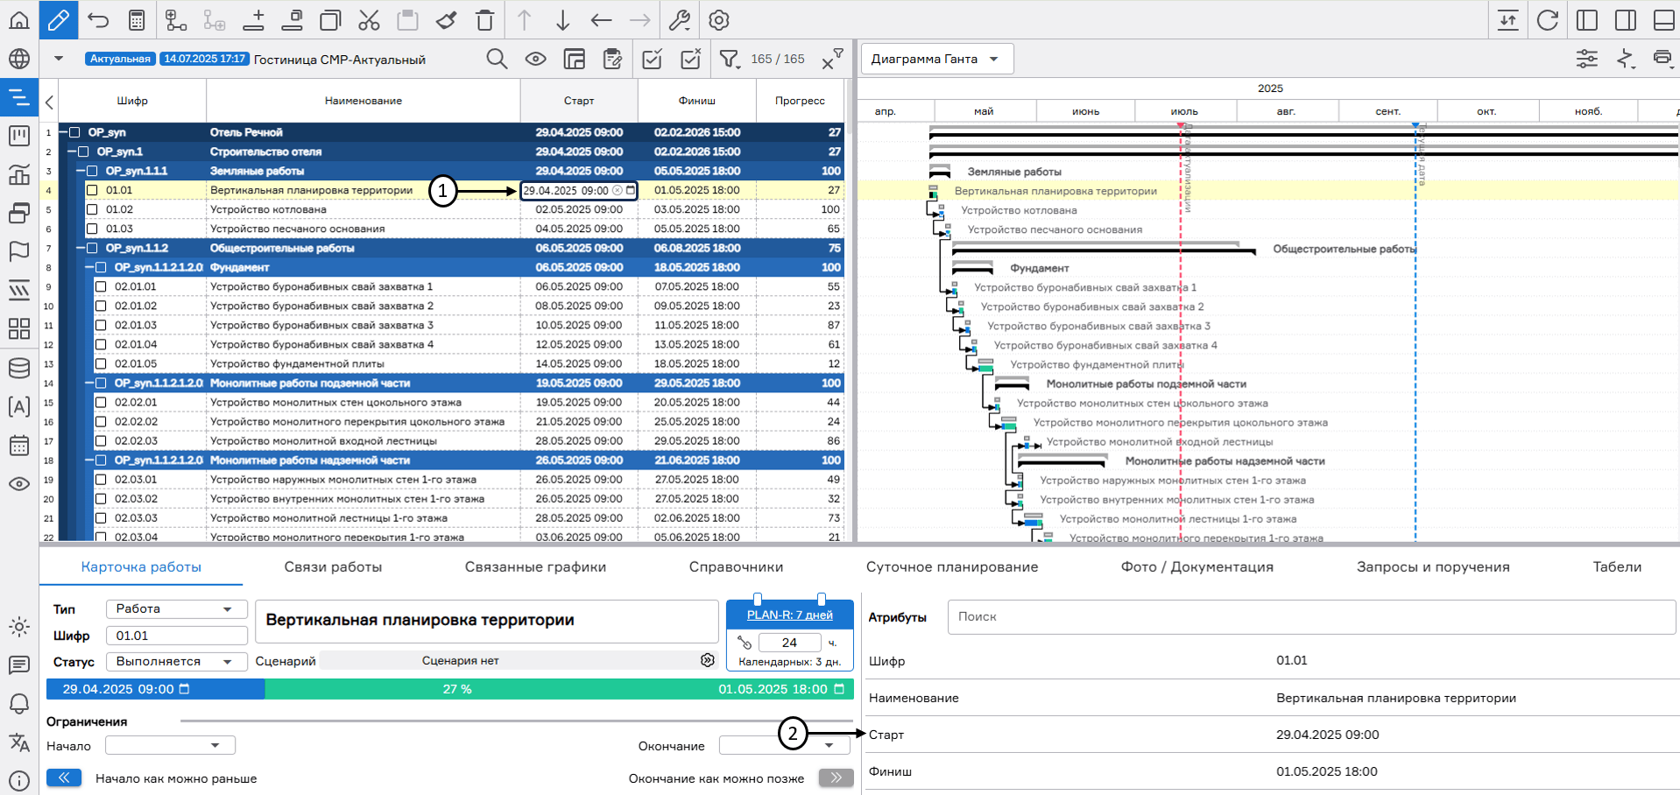Image resolution: width=1680 pixels, height=795 pixels.
Task: Click the filter funnel icon
Action: point(728,59)
